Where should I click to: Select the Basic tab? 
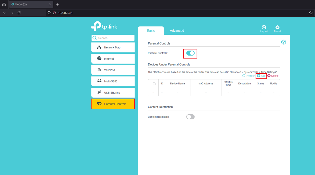click(151, 30)
